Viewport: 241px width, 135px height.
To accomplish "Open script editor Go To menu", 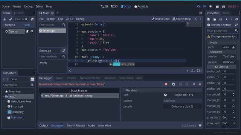I will point(69,19).
